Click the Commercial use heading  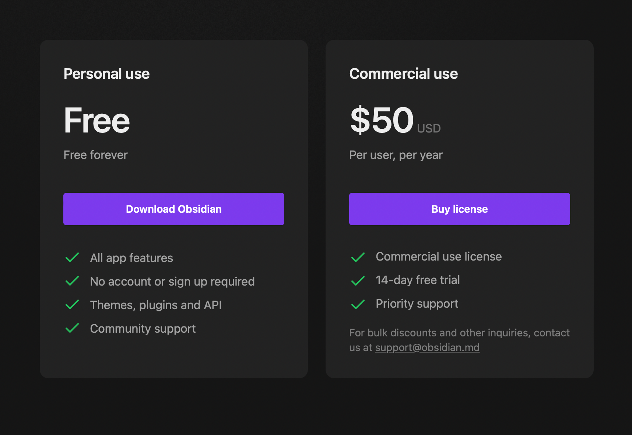click(403, 74)
